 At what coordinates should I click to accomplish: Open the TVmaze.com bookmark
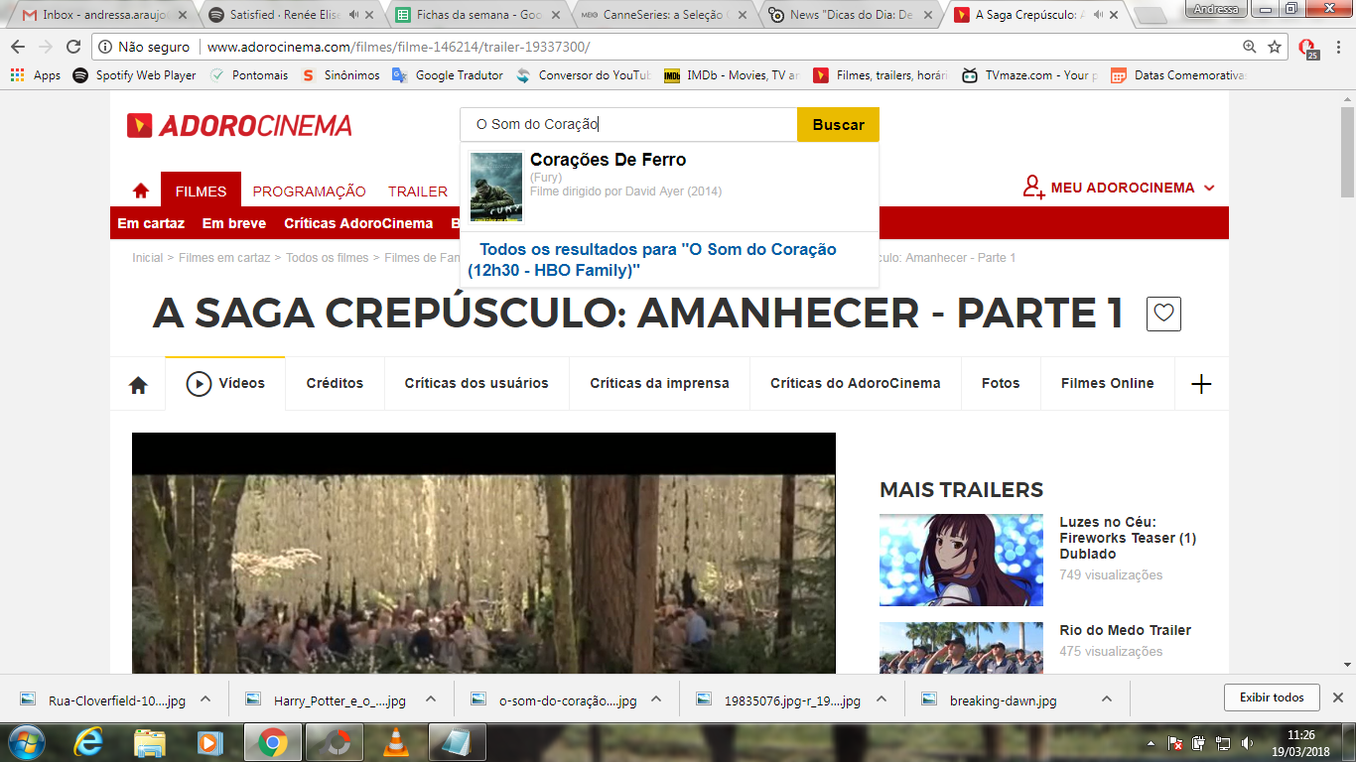tap(1029, 75)
